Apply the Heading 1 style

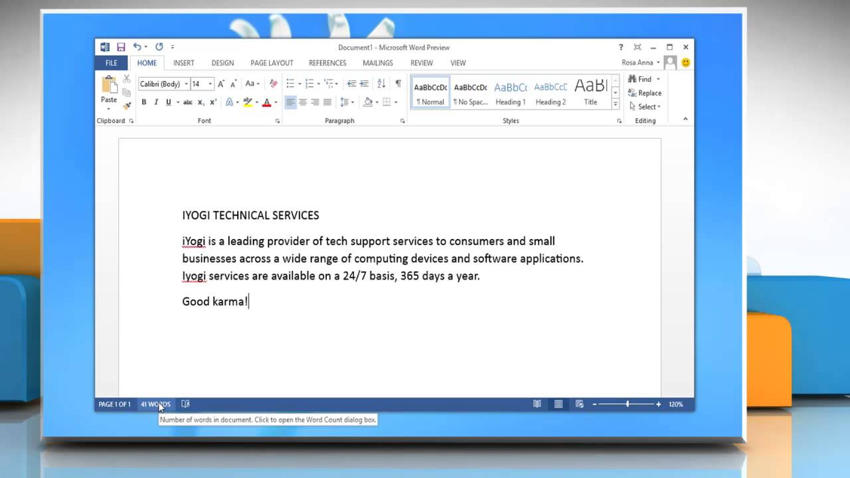[511, 93]
